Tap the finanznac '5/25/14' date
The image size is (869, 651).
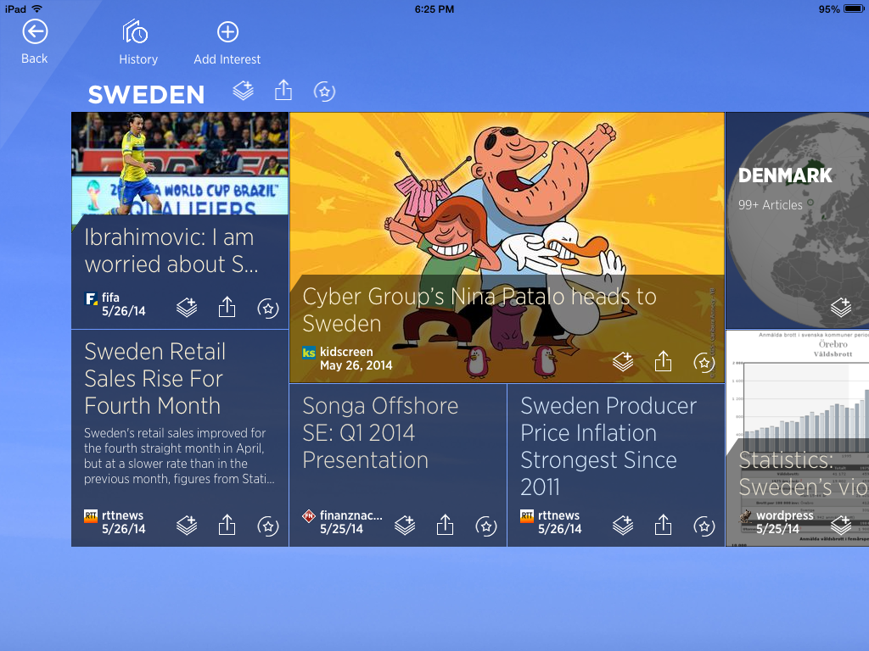click(341, 529)
